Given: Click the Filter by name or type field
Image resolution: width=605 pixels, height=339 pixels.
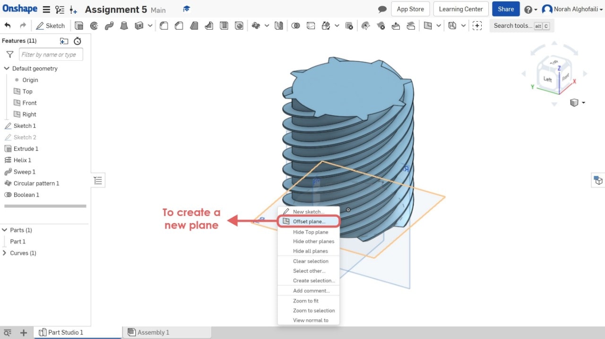Looking at the screenshot, I should [51, 55].
